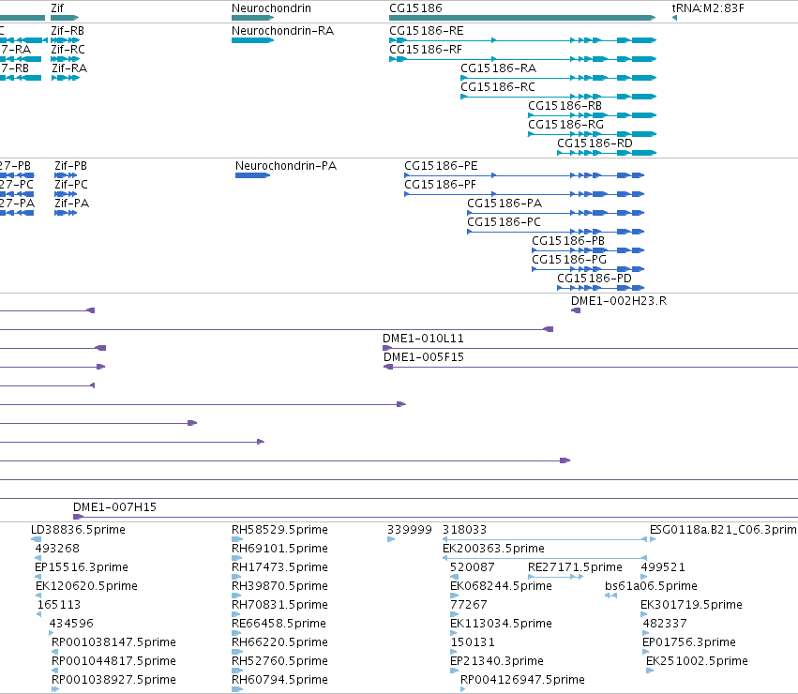Click EST 318033
The image size is (798, 694).
[464, 530]
